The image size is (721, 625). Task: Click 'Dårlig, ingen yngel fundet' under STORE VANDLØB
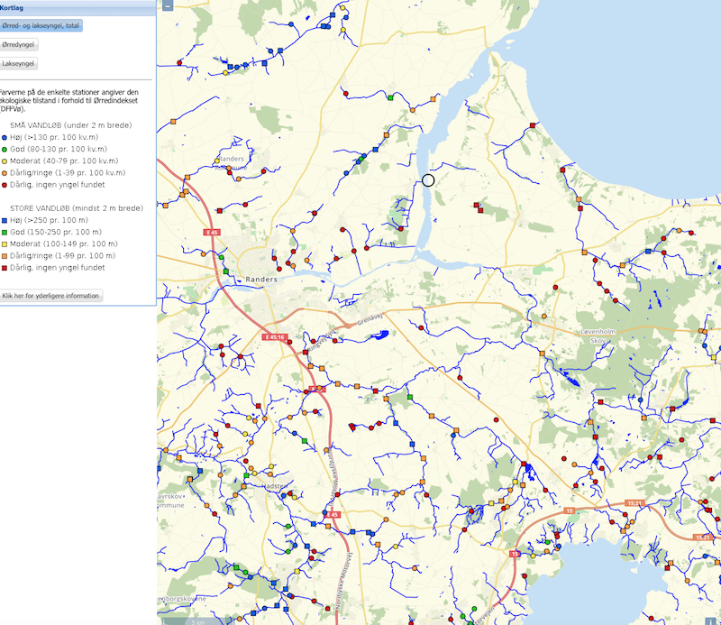click(58, 267)
